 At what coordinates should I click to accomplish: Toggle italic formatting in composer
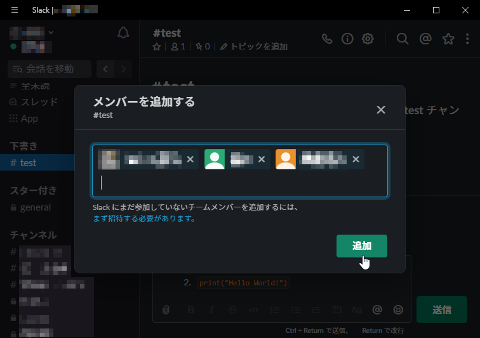coord(211,310)
